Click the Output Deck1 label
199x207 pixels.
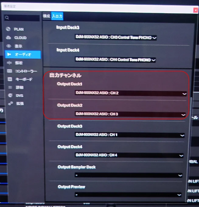(70, 84)
